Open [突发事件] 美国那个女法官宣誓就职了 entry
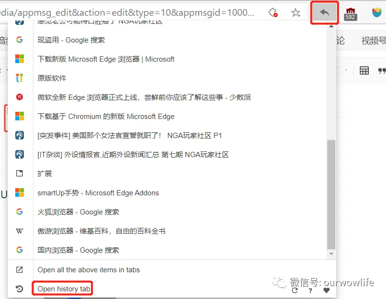 [129, 135]
